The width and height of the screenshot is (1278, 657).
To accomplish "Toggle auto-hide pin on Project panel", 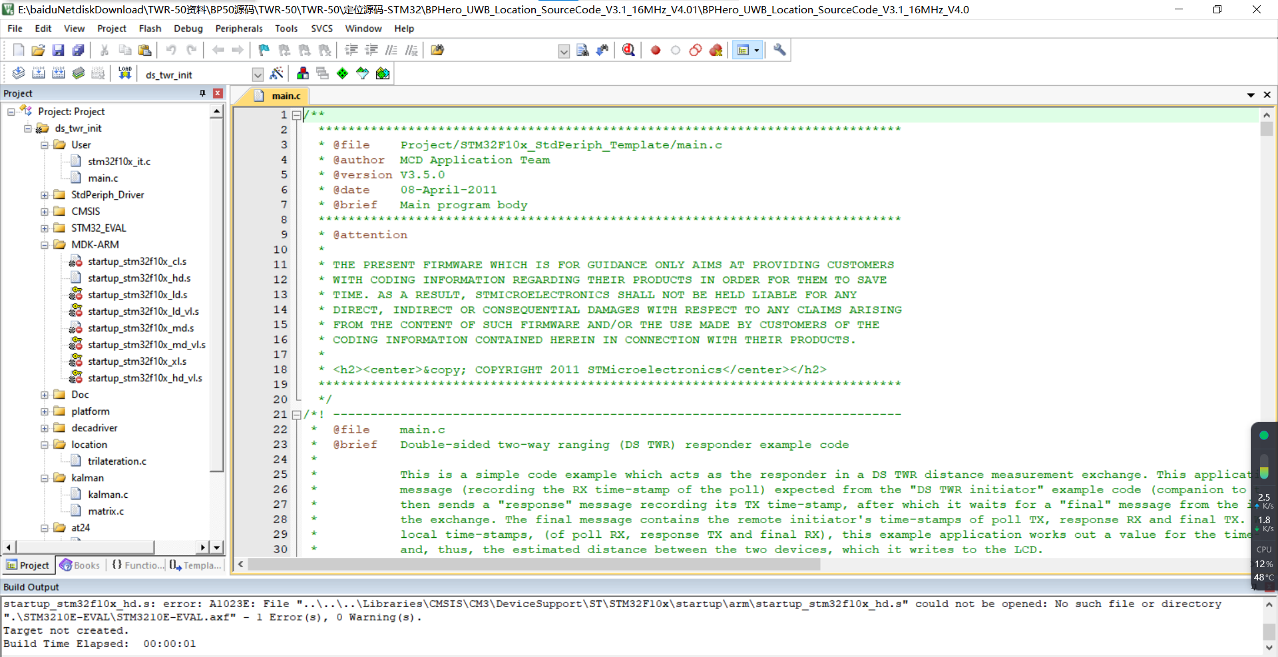I will click(202, 93).
